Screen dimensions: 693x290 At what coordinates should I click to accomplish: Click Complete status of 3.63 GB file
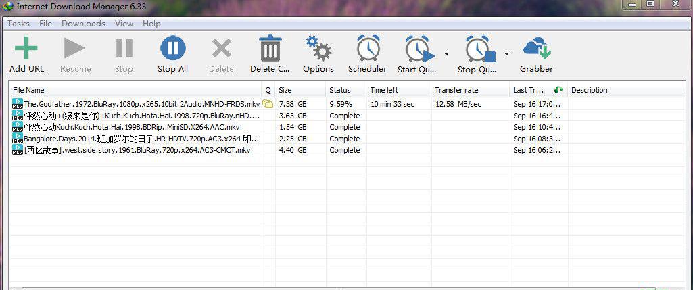(345, 116)
